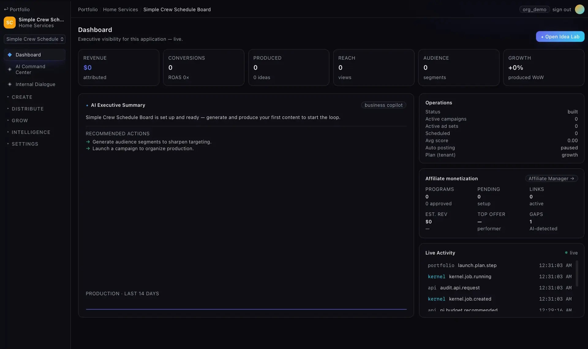Viewport: 588px width, 349px height.
Task: Open Internal Dialogue page
Action: click(x=35, y=84)
